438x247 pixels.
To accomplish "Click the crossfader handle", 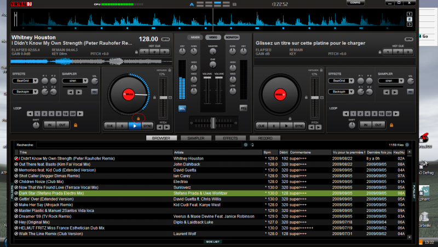I will [x=213, y=123].
